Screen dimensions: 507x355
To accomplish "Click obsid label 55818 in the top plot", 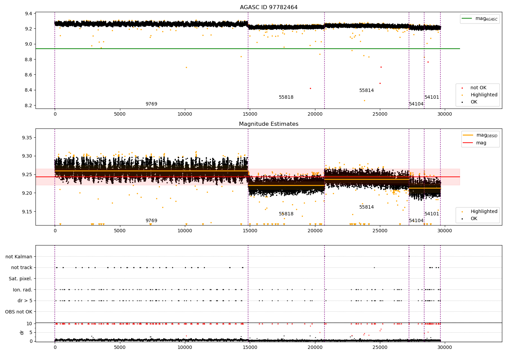I will pyautogui.click(x=286, y=97).
